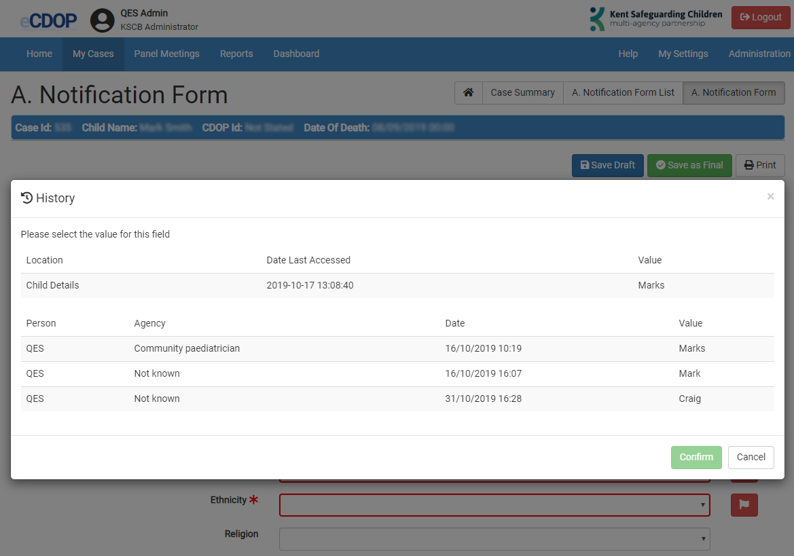794x556 pixels.
Task: Open the eCDOP home logo
Action: 48,20
